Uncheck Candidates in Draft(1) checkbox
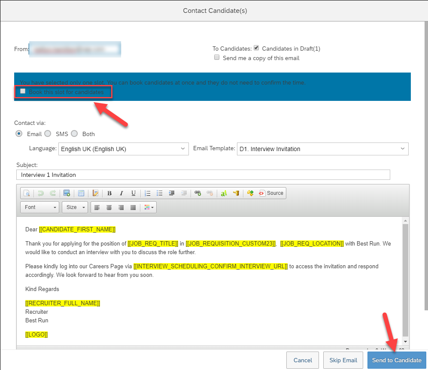This screenshot has width=428, height=370. tap(256, 48)
